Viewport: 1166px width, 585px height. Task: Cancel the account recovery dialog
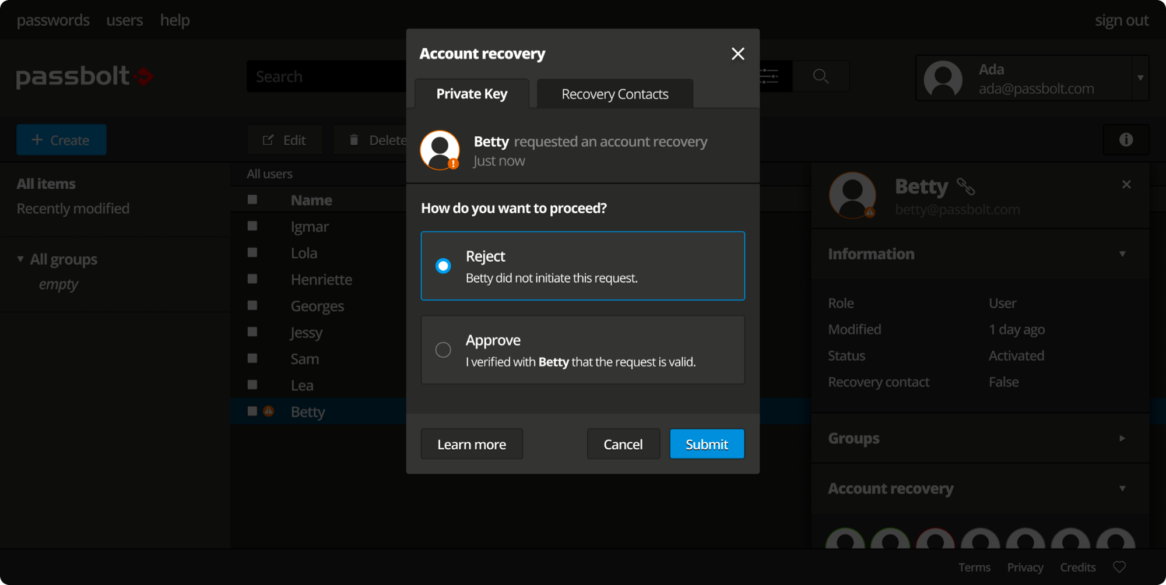click(x=623, y=444)
